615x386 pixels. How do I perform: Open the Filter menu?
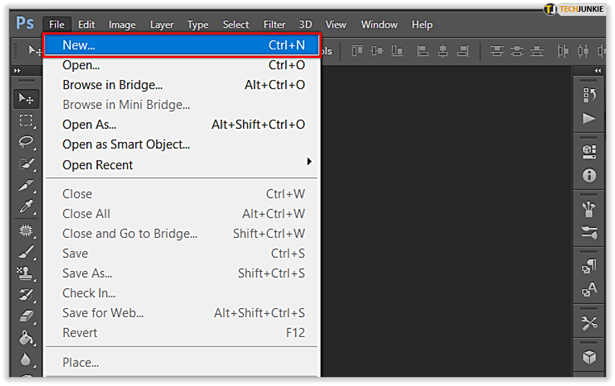tap(274, 25)
